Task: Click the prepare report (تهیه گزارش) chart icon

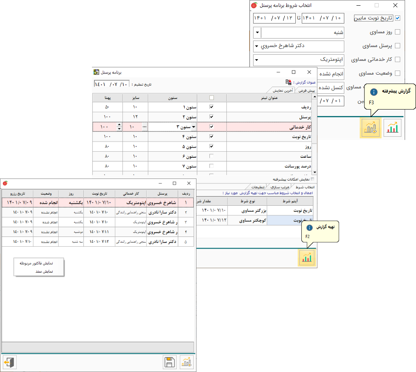Action: coord(307,258)
